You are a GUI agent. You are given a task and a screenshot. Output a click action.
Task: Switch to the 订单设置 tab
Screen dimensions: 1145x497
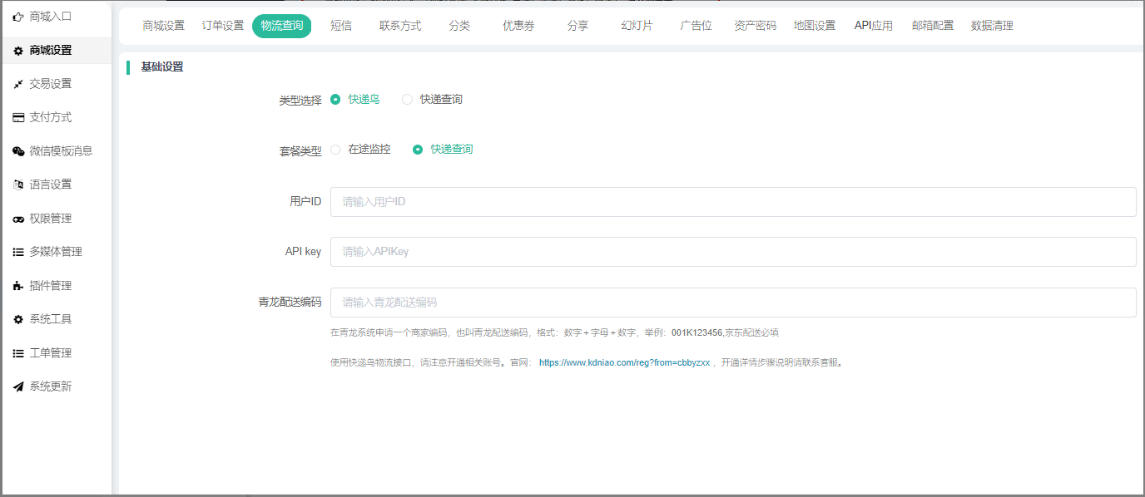[x=223, y=26]
